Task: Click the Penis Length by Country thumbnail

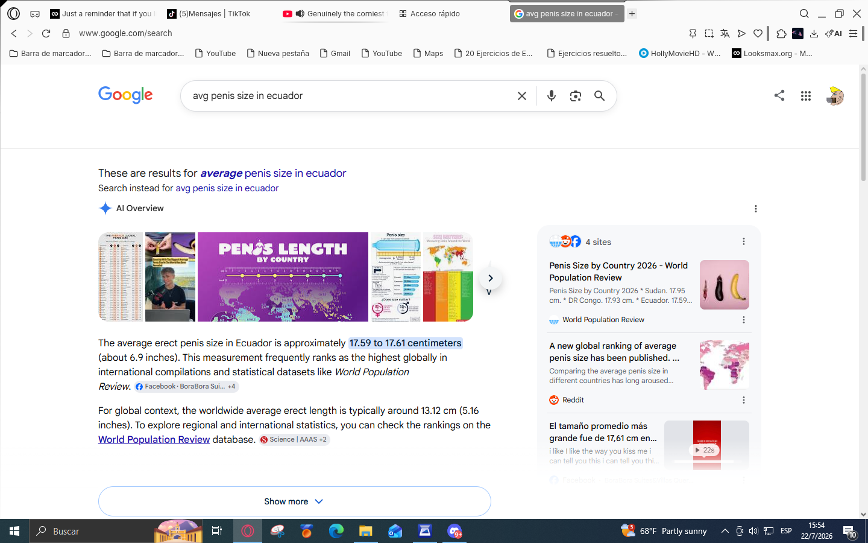Action: click(283, 276)
